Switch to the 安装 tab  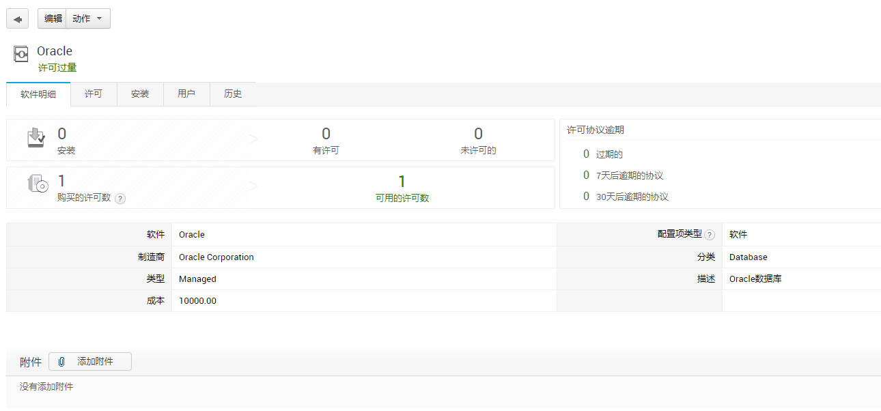[x=140, y=94]
